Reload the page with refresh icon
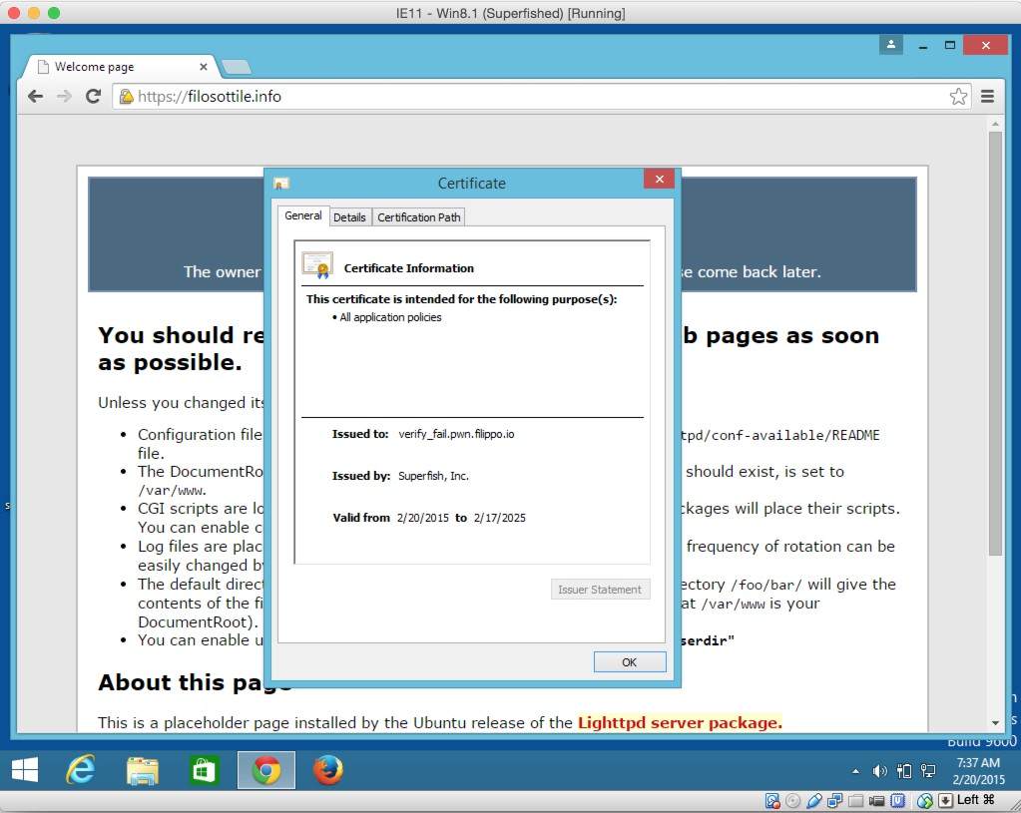 point(93,97)
